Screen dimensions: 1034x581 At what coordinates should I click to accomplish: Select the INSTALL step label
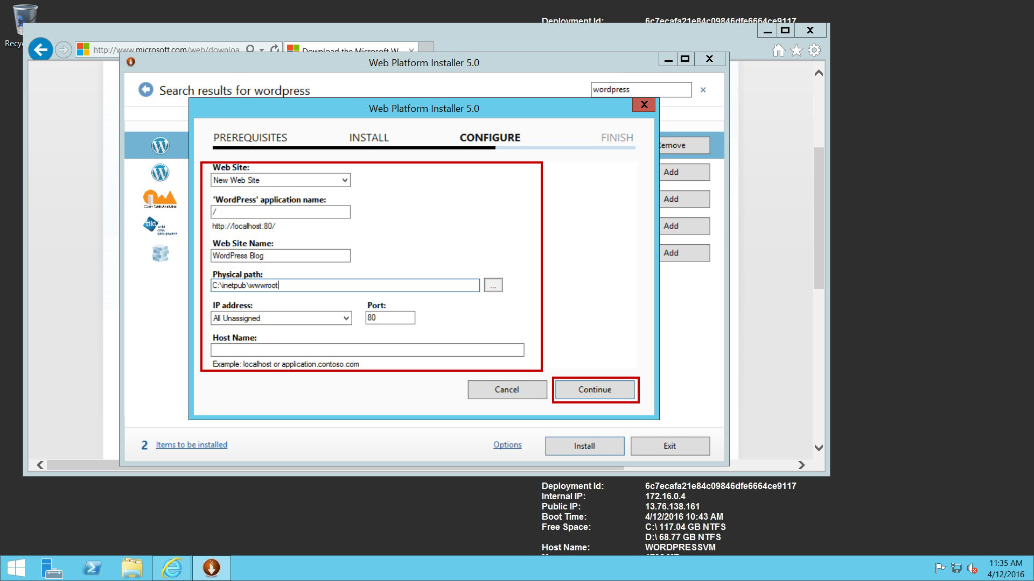click(x=369, y=138)
